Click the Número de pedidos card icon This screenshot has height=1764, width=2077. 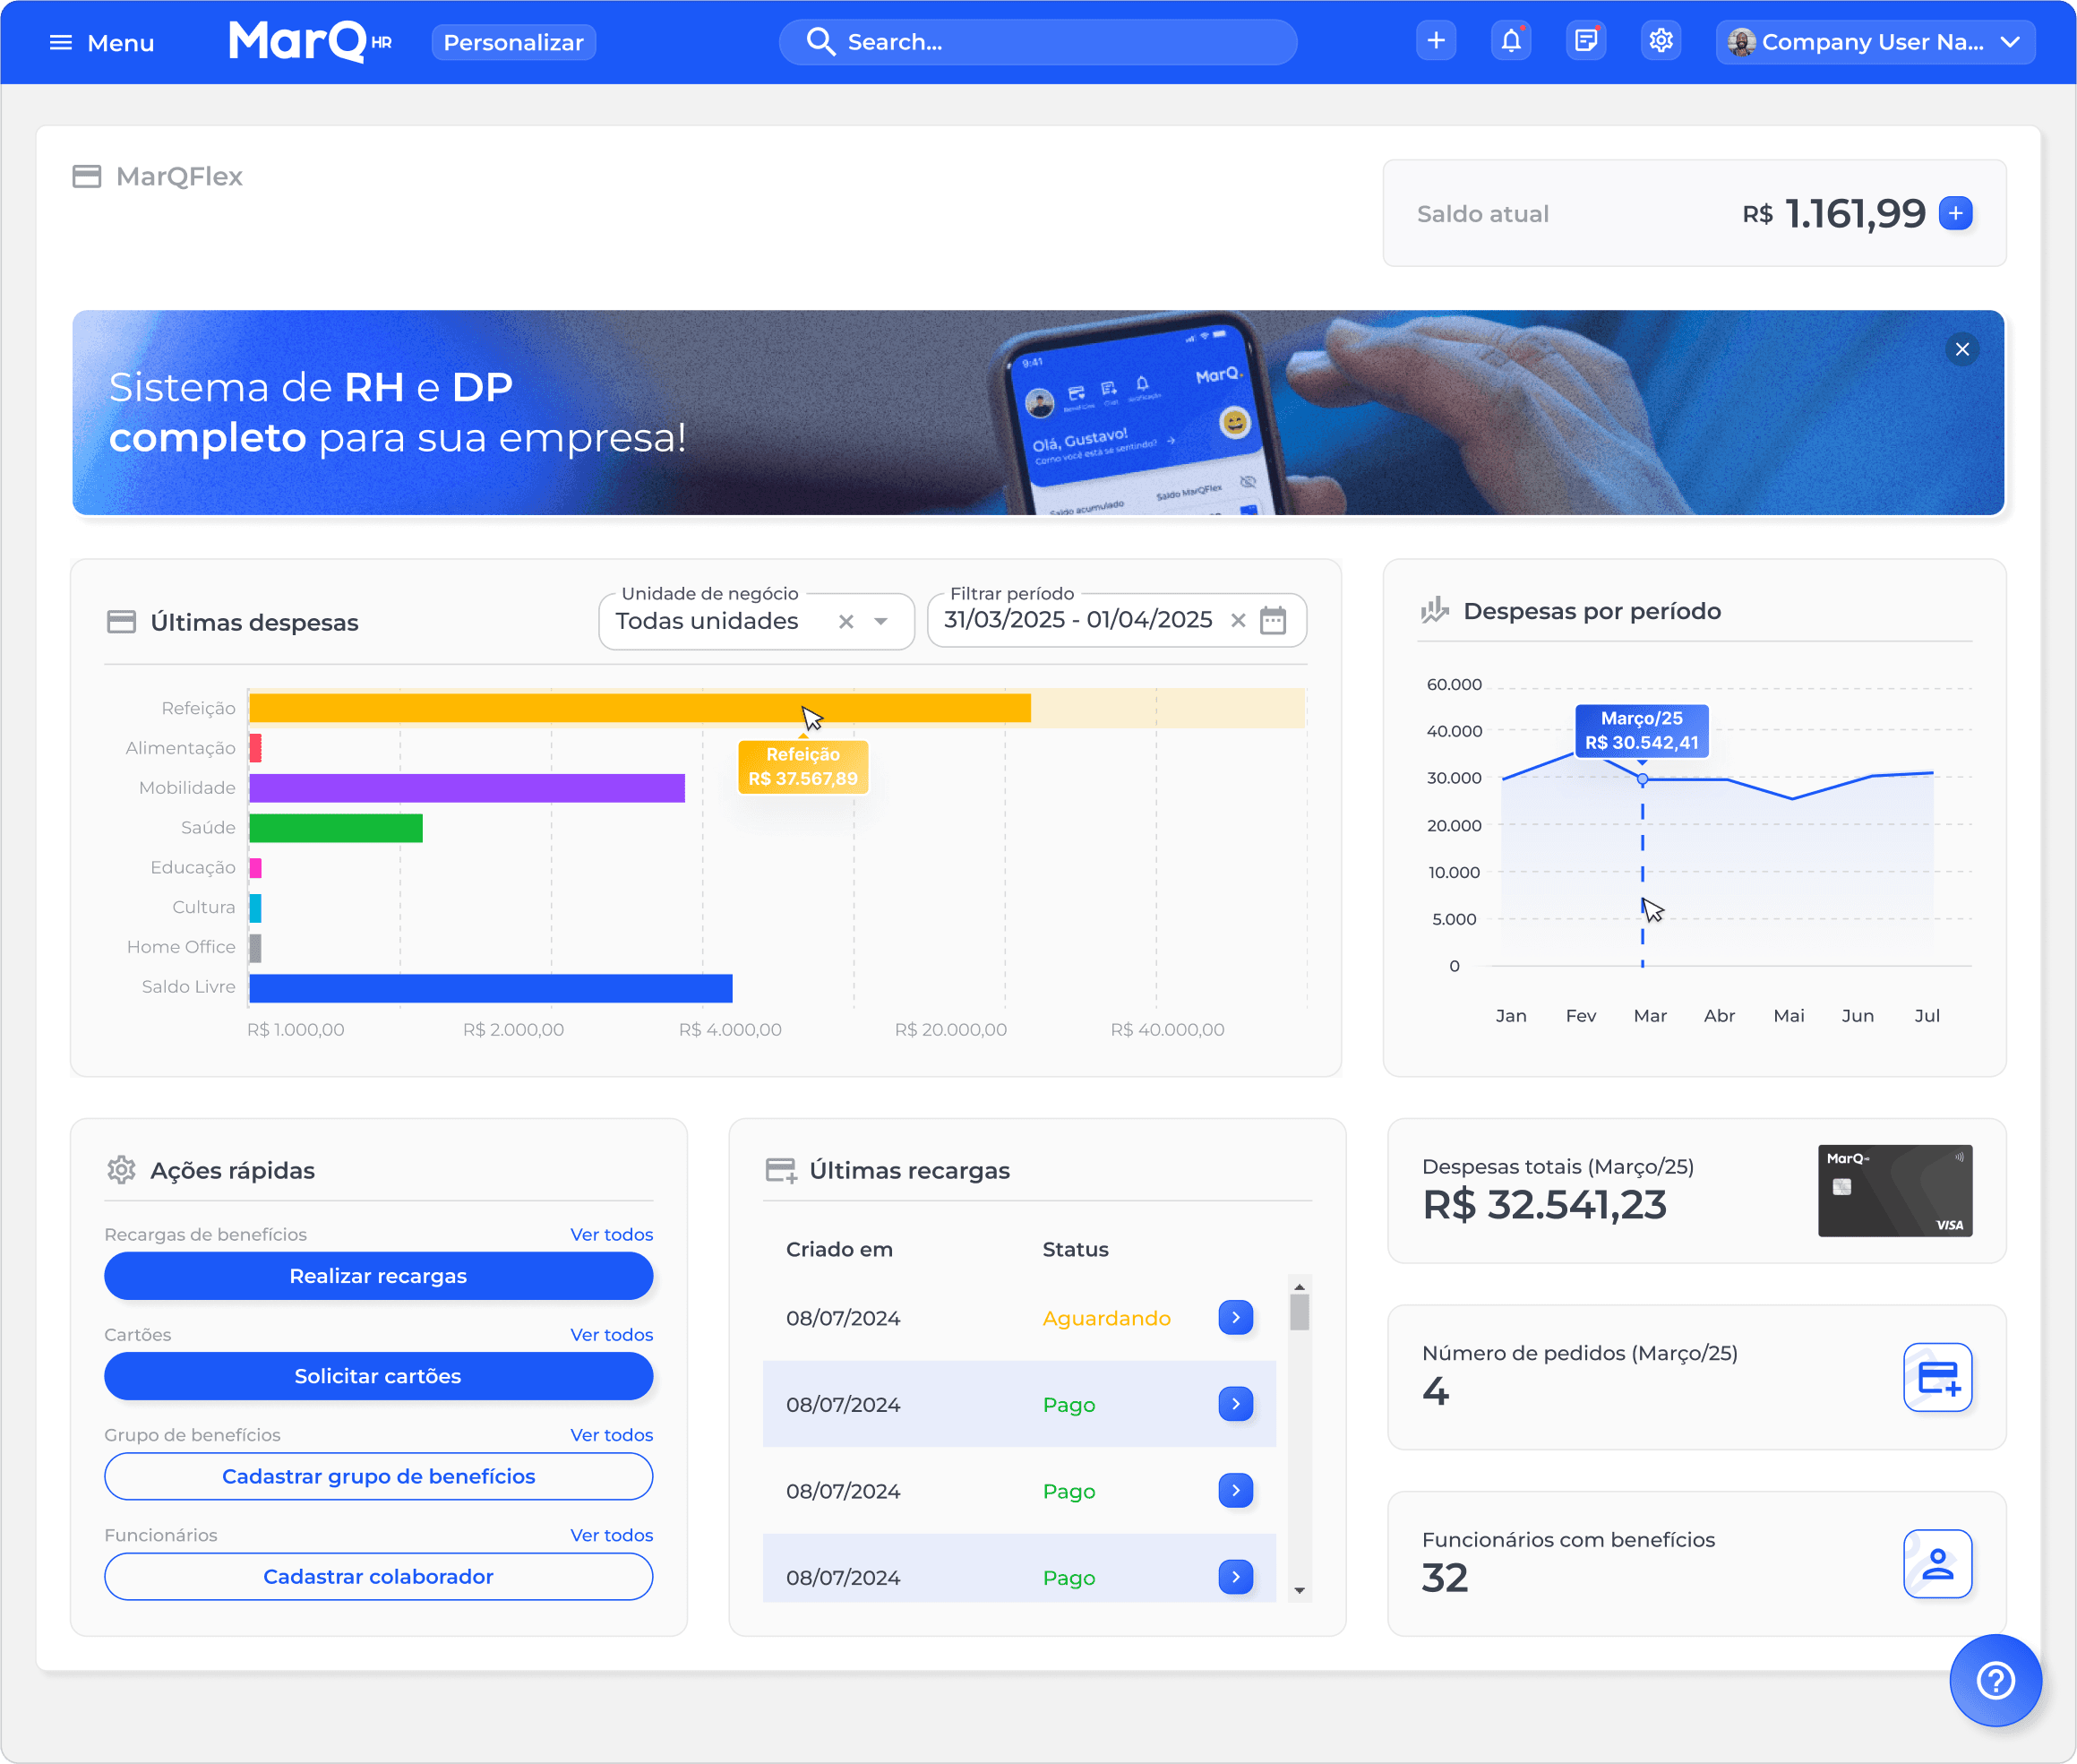[x=1936, y=1377]
